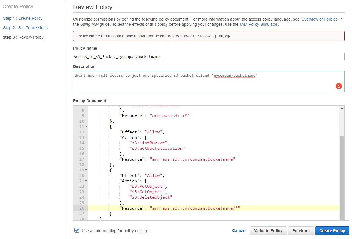This screenshot has height=239, width=352.
Task: Click the line 17 Resource ARN value
Action: pyautogui.click(x=192, y=159)
